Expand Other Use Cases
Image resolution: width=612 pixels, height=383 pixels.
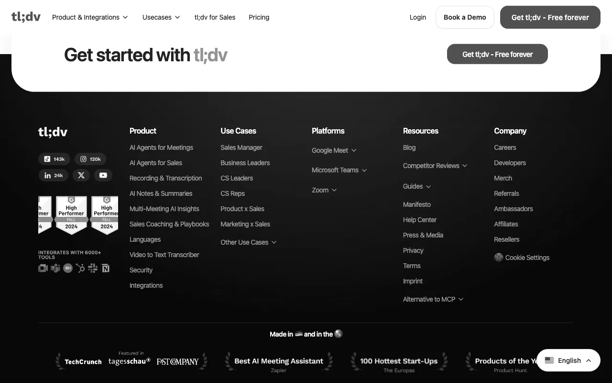click(x=249, y=242)
